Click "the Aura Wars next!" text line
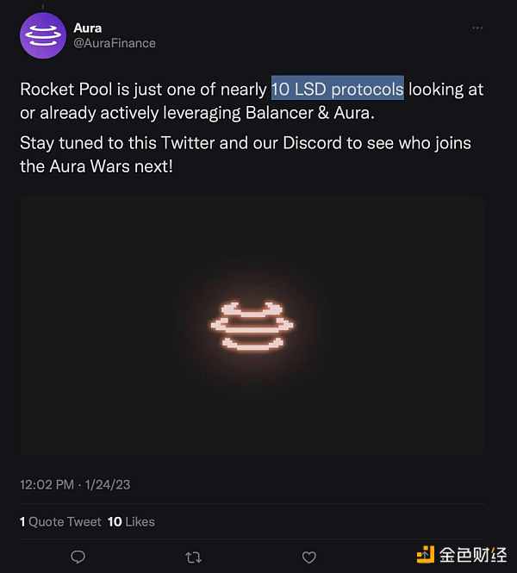The image size is (517, 573). click(97, 166)
